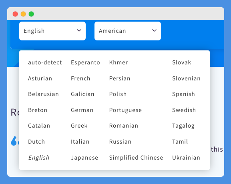Click the chevron arrow in English dropdown
The image size is (231, 184).
pyautogui.click(x=79, y=30)
